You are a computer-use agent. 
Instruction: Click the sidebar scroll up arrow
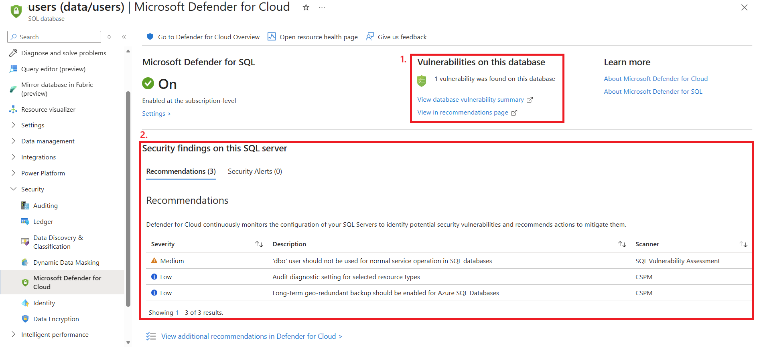pos(128,51)
